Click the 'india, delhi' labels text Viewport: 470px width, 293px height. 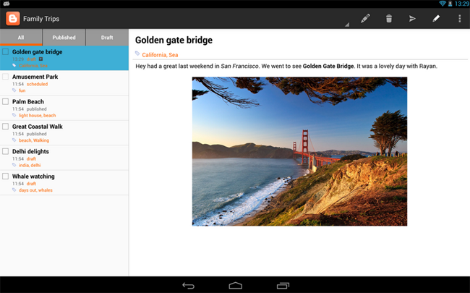[30, 165]
